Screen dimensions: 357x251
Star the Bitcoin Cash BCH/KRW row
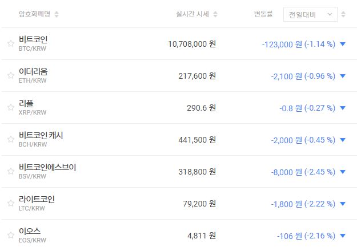pos(10,139)
